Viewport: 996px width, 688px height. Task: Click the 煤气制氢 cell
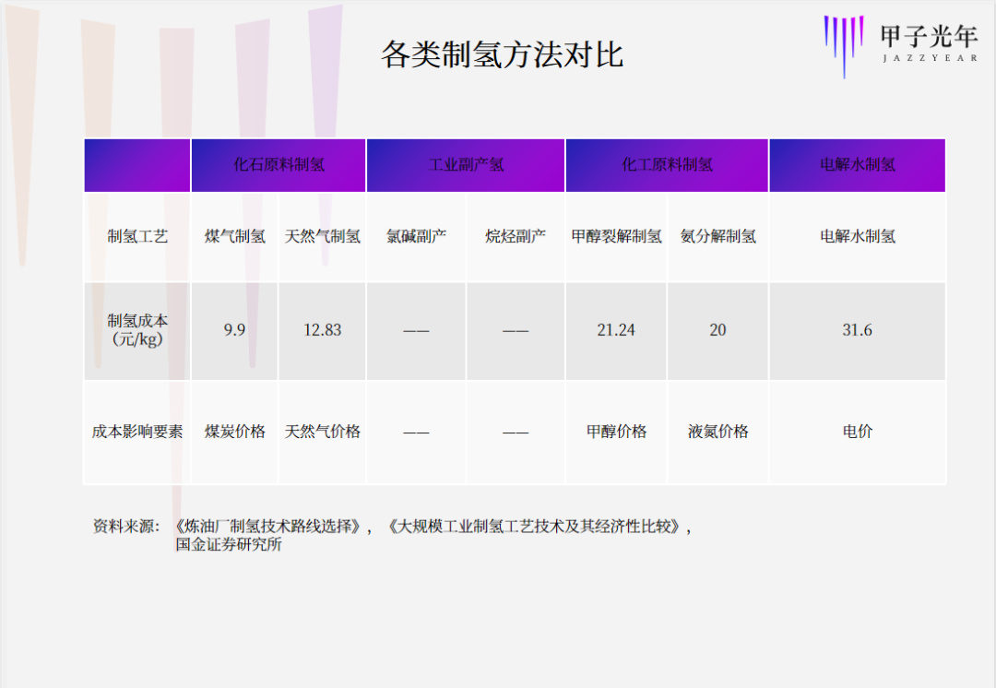(x=234, y=236)
